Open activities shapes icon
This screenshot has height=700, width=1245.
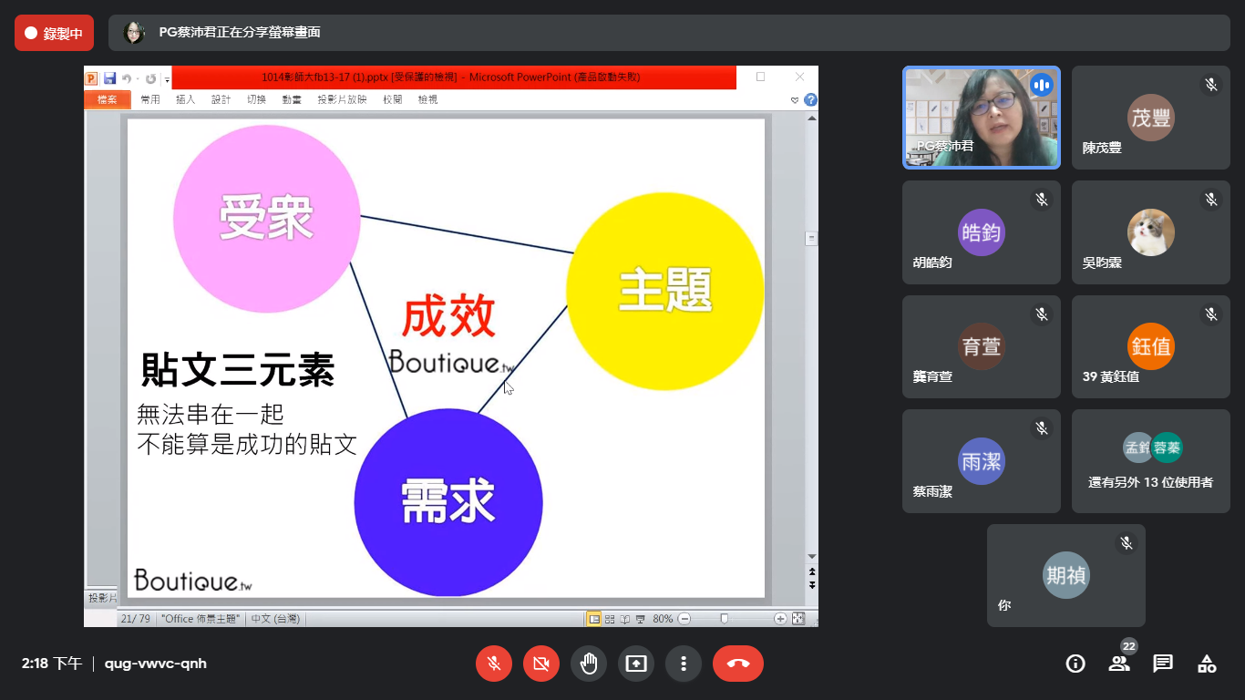pos(1207,664)
